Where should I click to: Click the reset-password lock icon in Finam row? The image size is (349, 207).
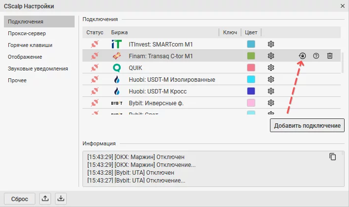pyautogui.click(x=302, y=56)
